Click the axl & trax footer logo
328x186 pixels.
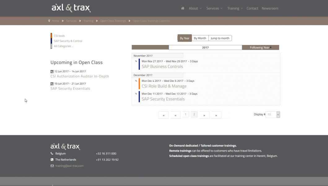(65, 146)
